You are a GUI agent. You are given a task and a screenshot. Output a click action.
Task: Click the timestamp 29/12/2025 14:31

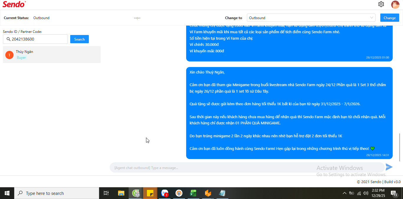pos(378,155)
